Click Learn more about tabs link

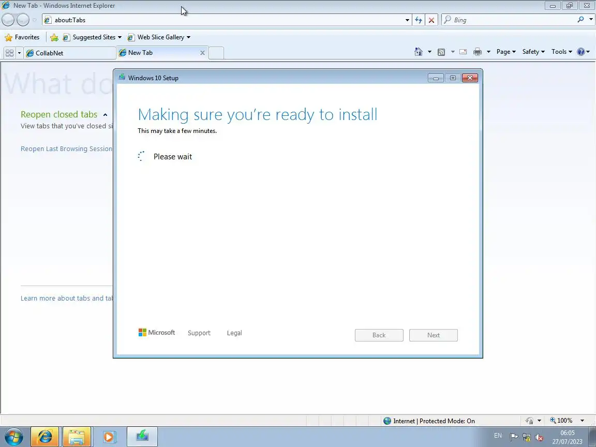(x=67, y=298)
